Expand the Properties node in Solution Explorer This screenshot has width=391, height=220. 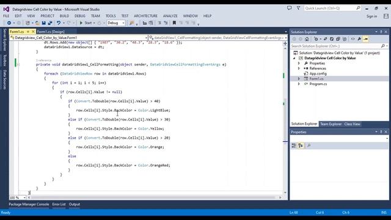pyautogui.click(x=299, y=64)
